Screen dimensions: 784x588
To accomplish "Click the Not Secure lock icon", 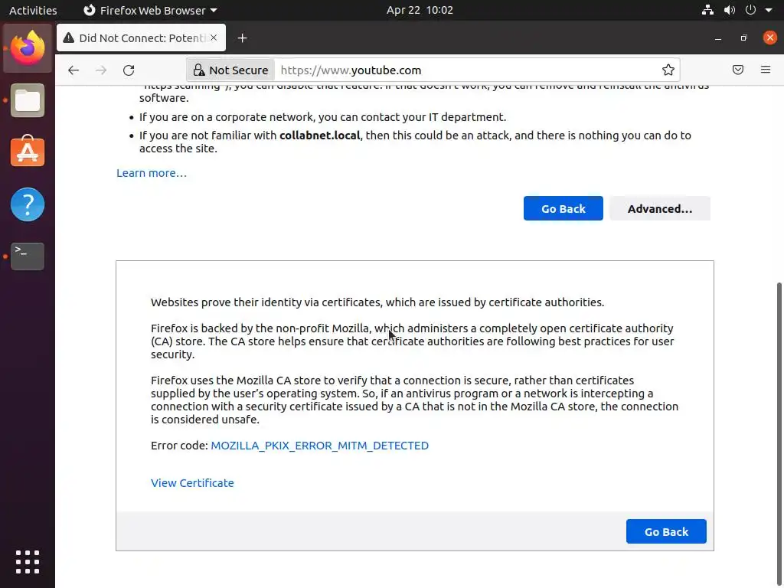I will pos(199,70).
